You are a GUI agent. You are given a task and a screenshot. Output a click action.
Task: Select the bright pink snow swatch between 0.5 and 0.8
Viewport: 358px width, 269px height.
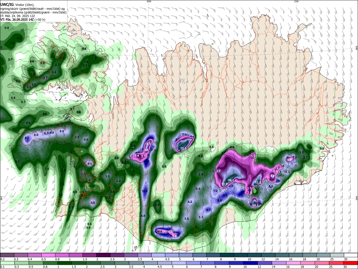pos(48,255)
